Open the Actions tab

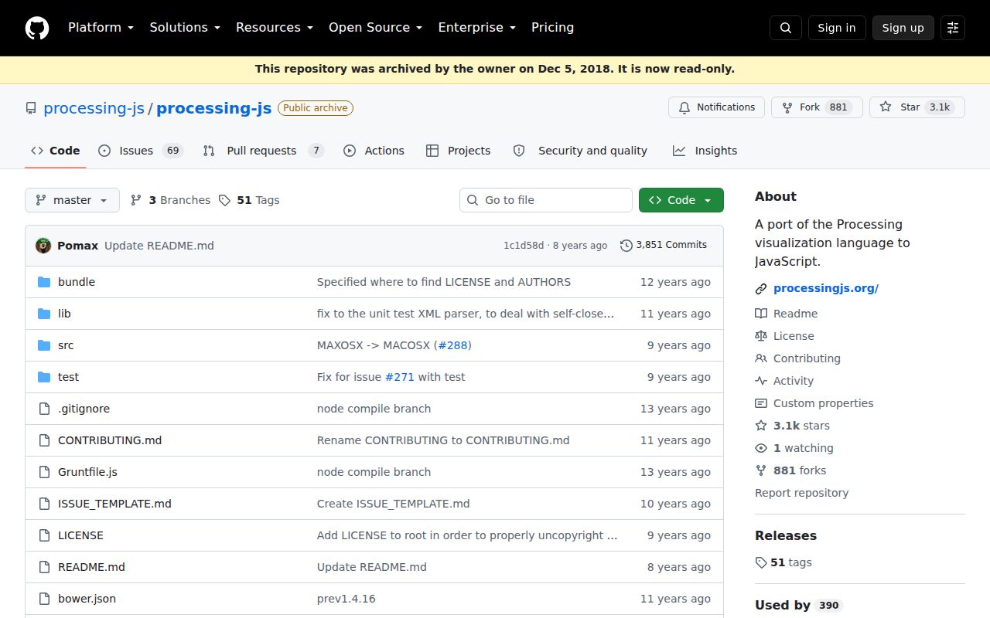click(x=374, y=151)
